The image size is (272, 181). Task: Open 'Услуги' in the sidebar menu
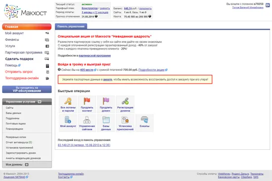(10, 46)
